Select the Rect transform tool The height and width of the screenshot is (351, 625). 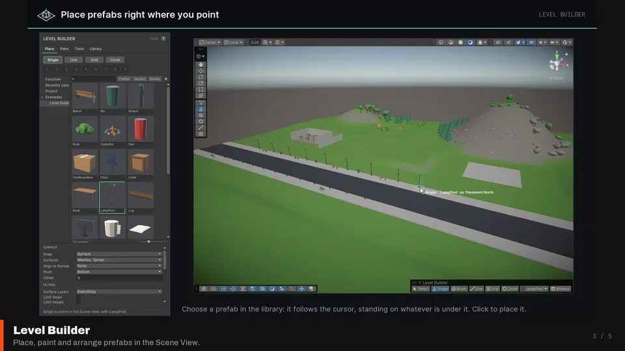pos(201,90)
